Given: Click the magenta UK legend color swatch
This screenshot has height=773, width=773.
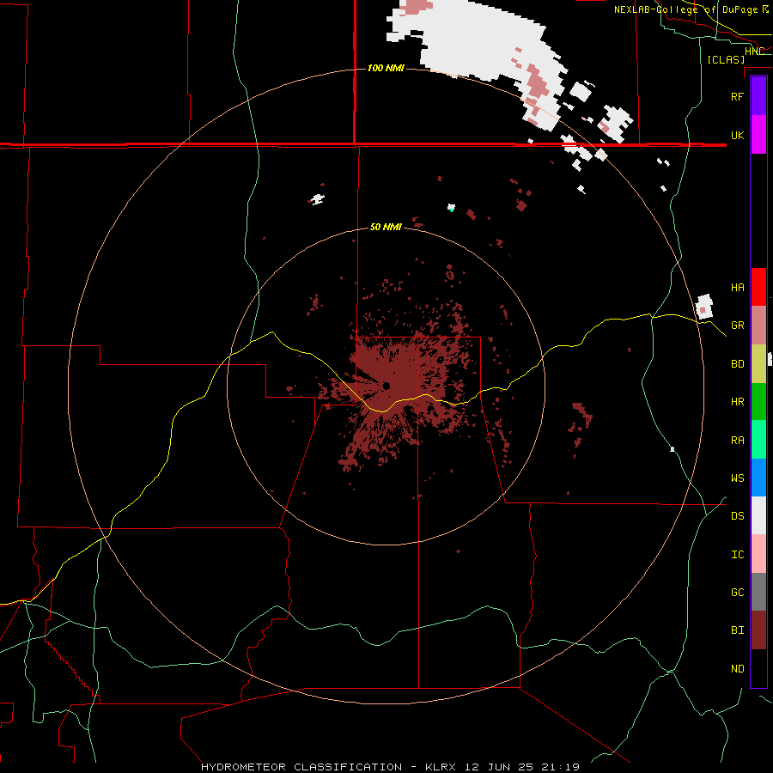Looking at the screenshot, I should coord(758,135).
